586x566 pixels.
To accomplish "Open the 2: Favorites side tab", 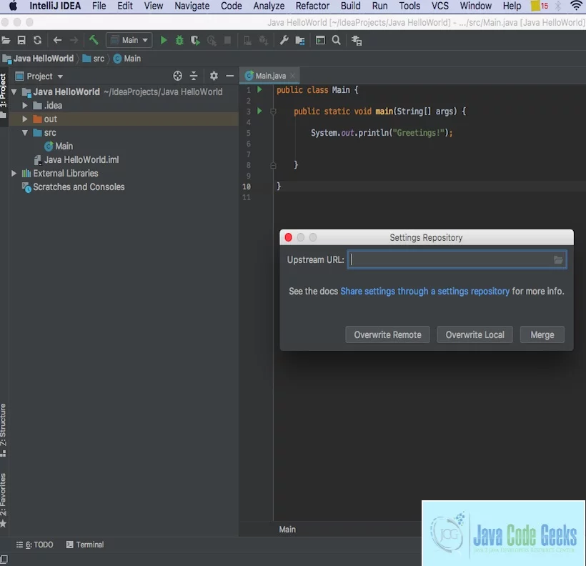I will coord(4,500).
